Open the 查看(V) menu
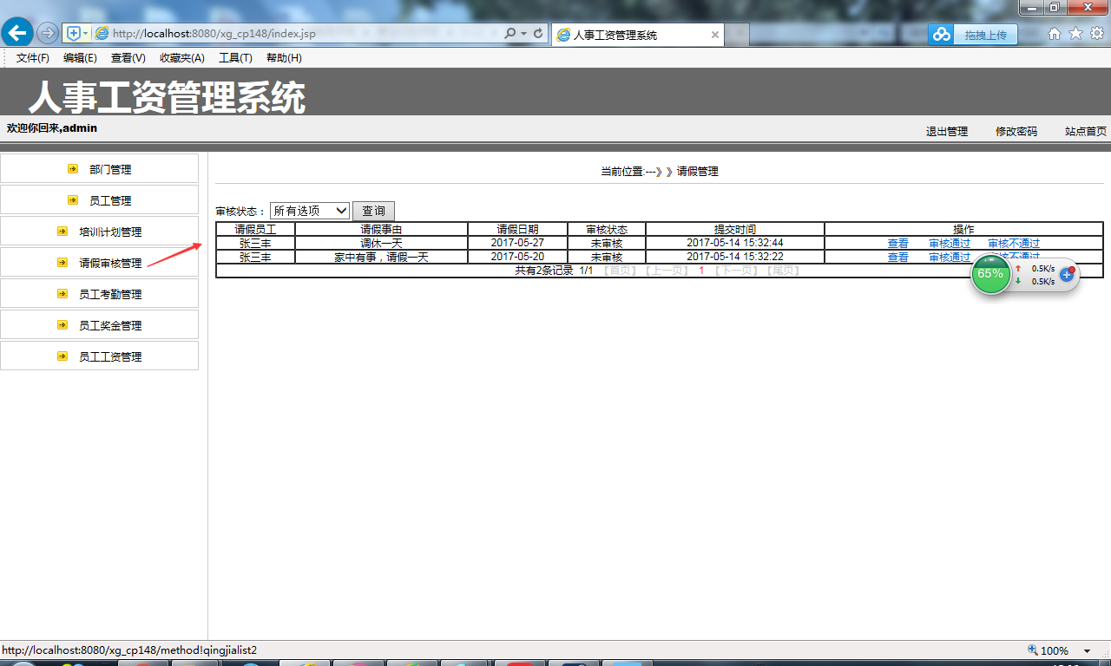Screen dimensions: 1111x666 128,58
